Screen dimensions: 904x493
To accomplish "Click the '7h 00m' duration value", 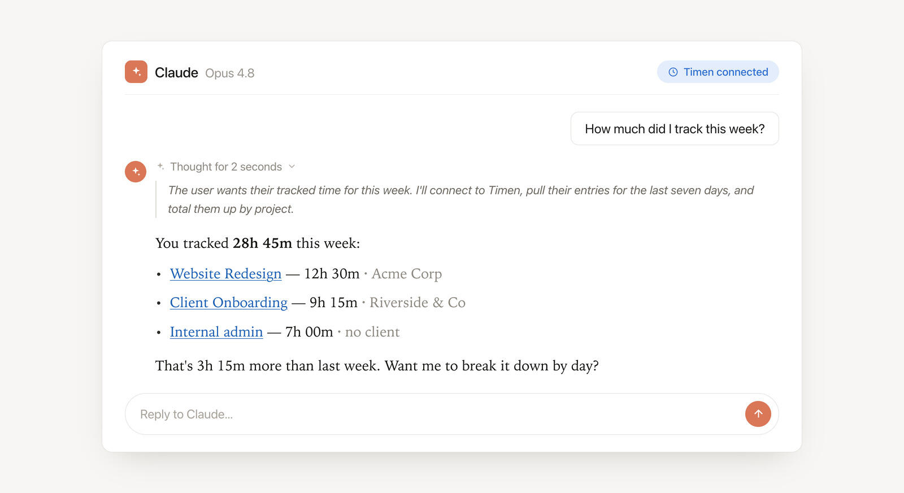I will click(309, 332).
